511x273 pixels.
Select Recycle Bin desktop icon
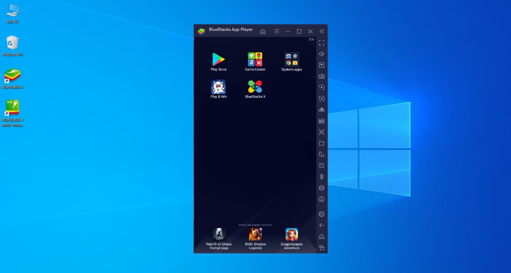point(13,46)
